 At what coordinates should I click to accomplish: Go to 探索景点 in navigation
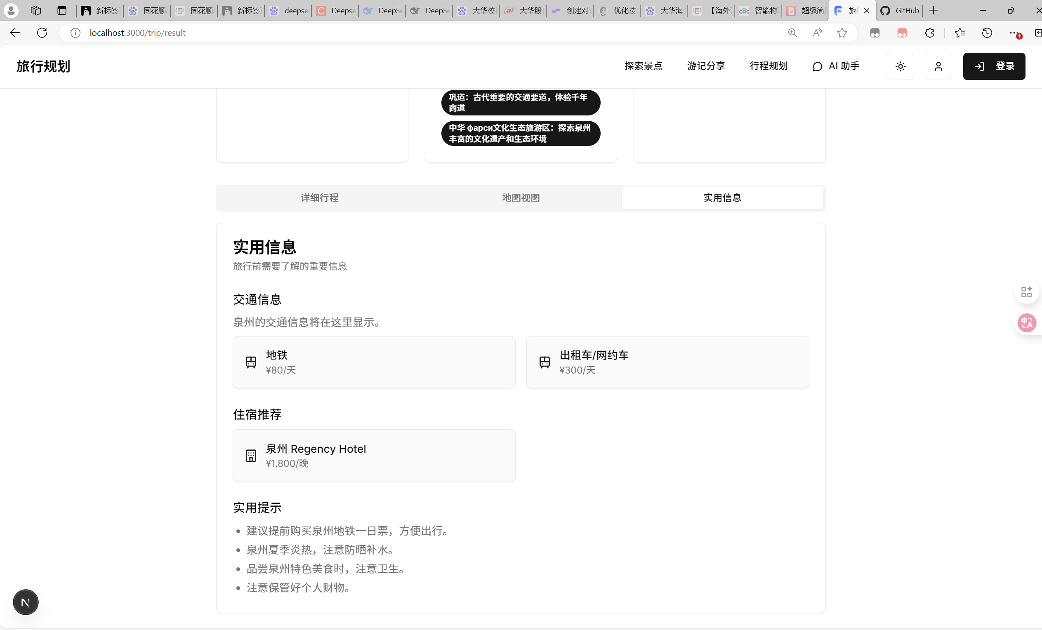[x=643, y=66]
